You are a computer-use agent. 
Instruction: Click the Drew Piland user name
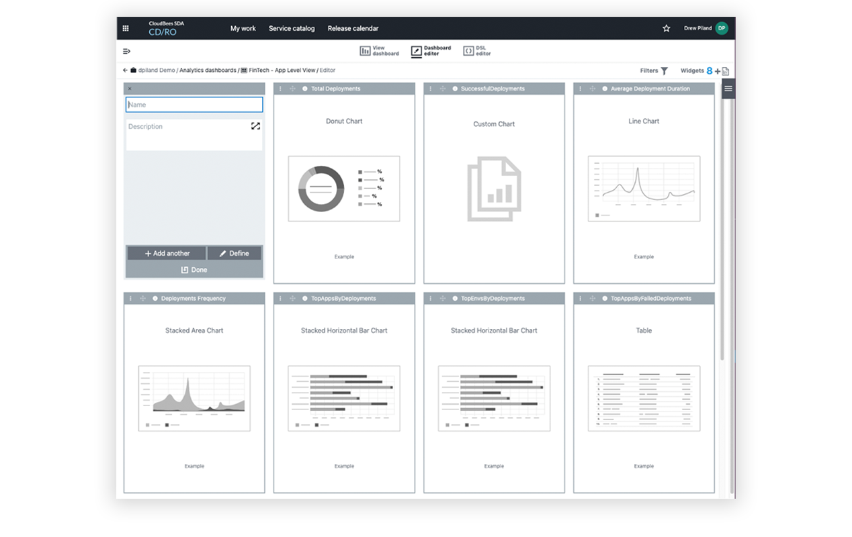[697, 28]
